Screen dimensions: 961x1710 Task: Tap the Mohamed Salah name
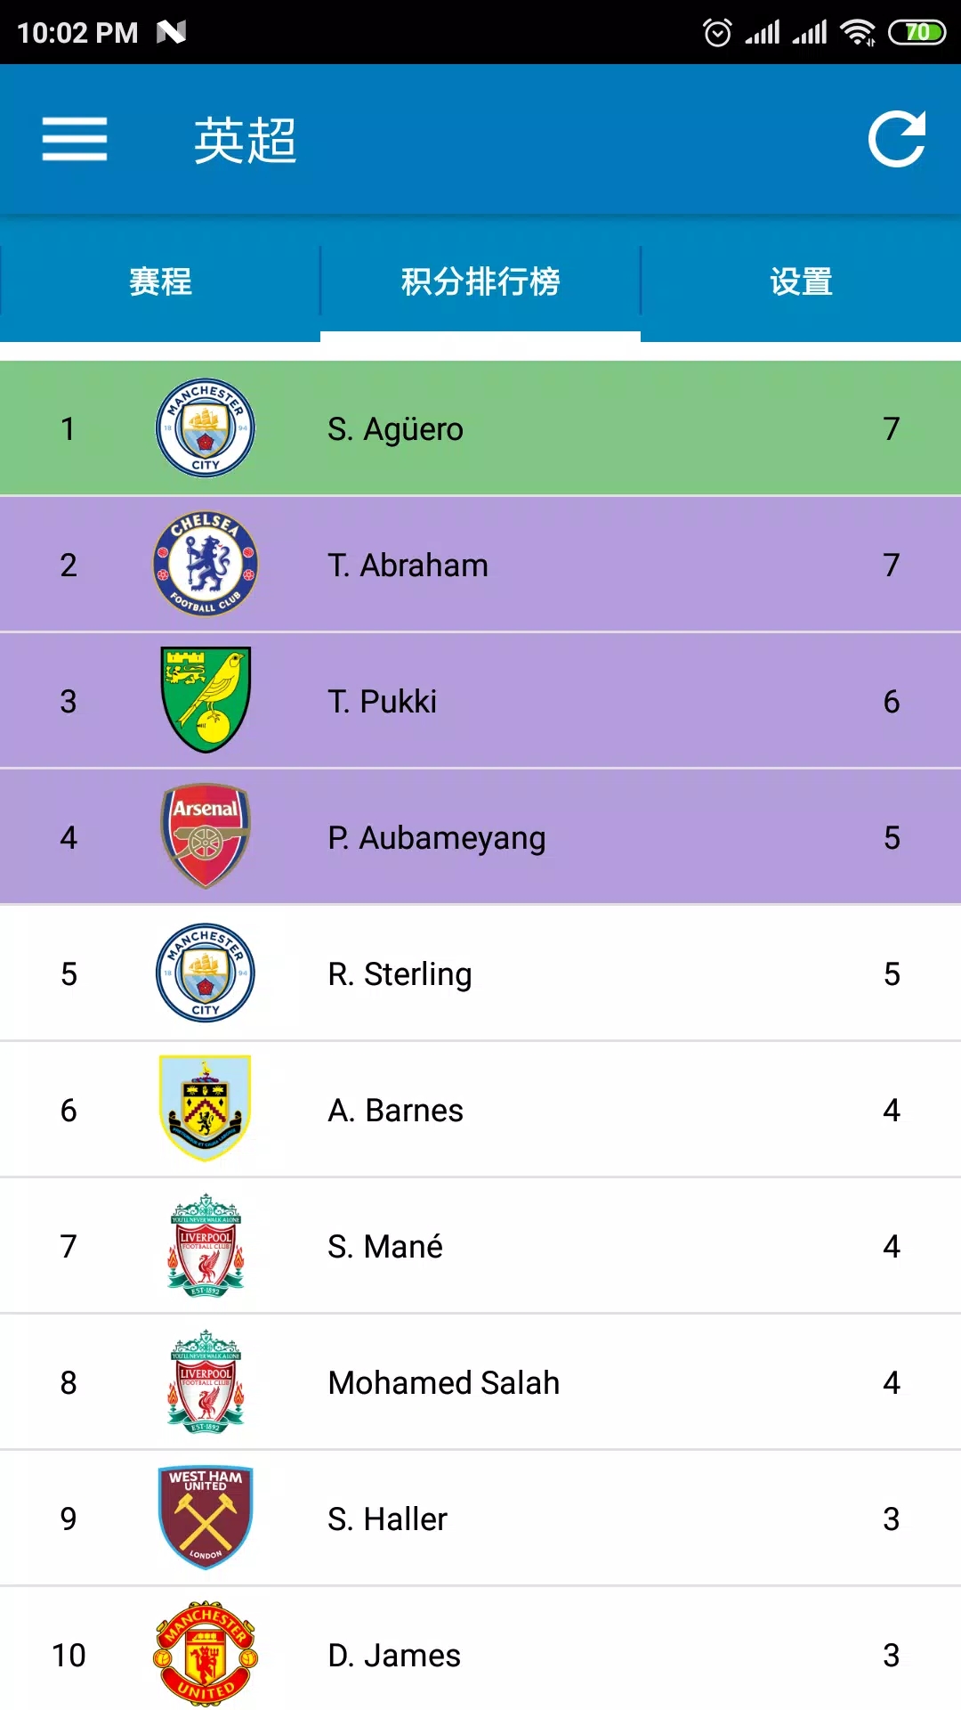443,1383
